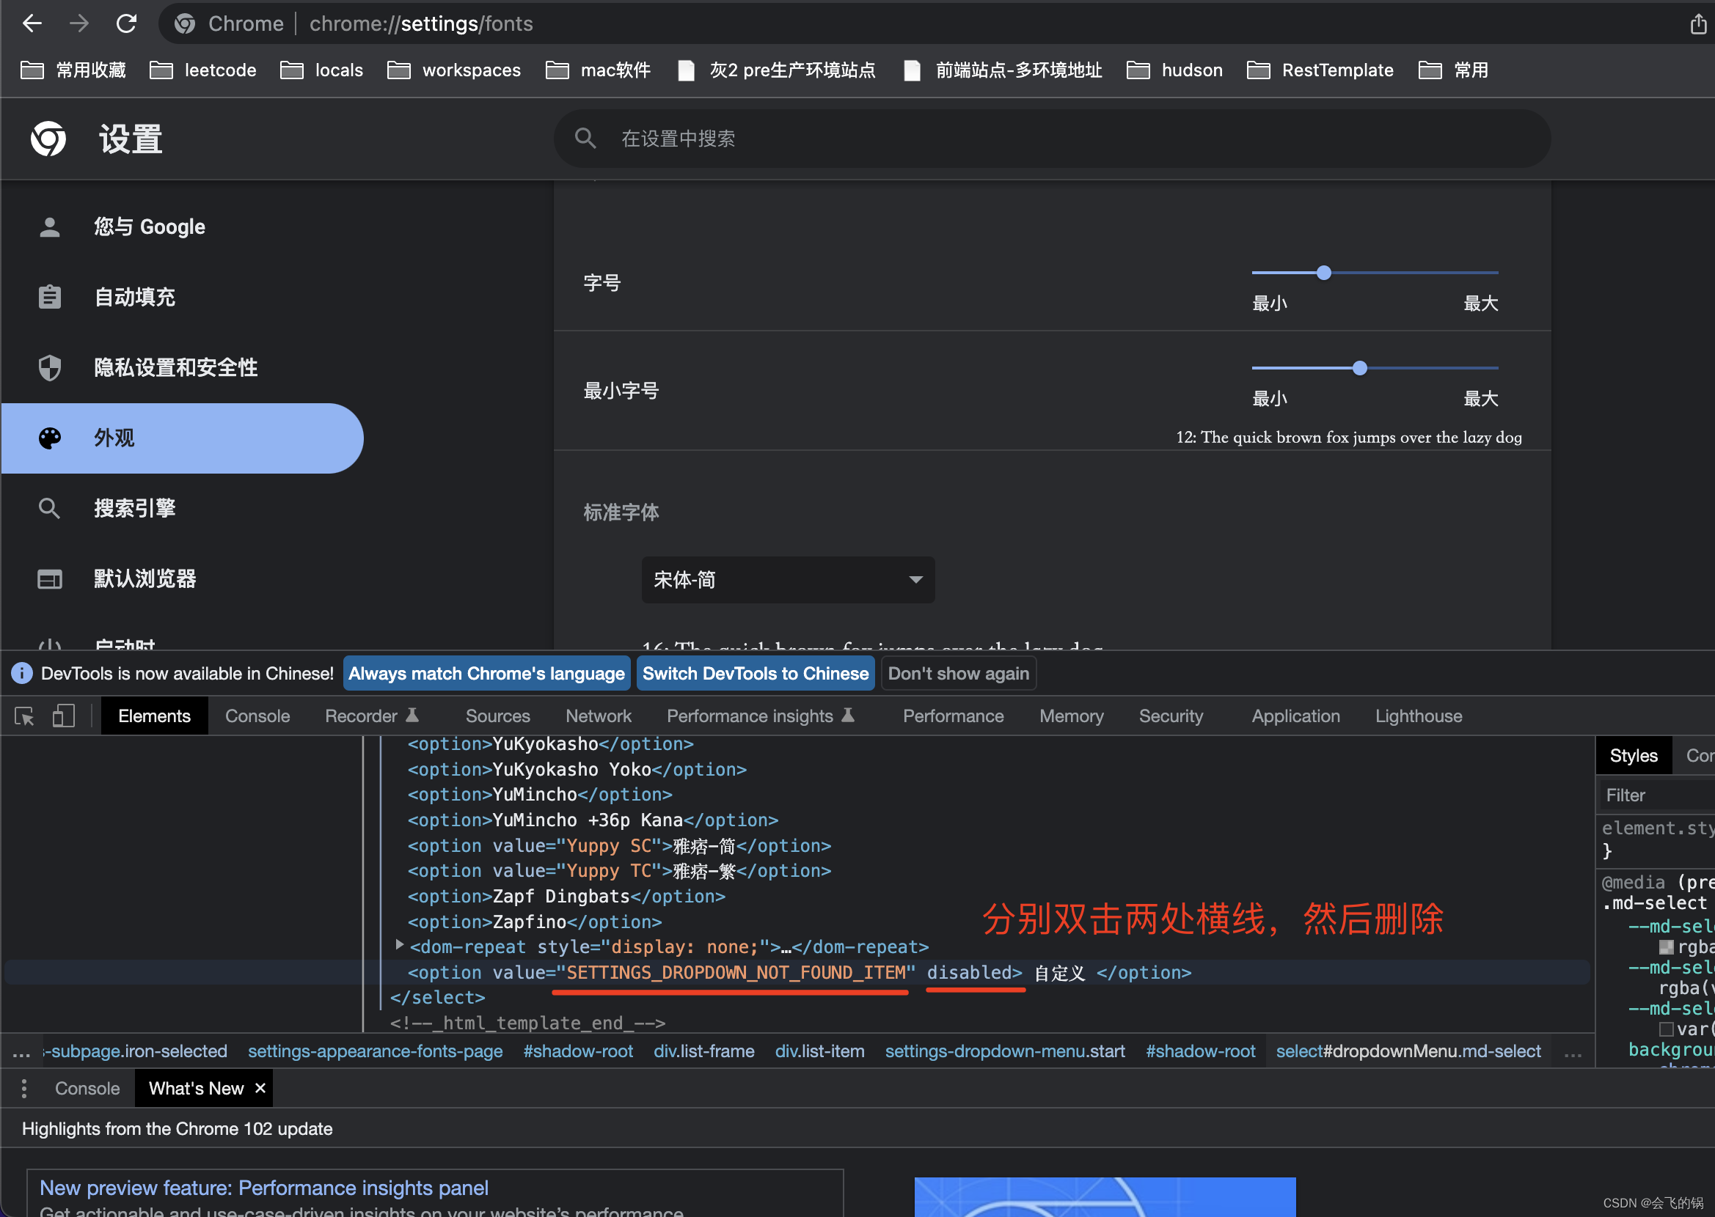This screenshot has height=1217, width=1715.
Task: Switch to the Network tab
Action: pos(598,716)
